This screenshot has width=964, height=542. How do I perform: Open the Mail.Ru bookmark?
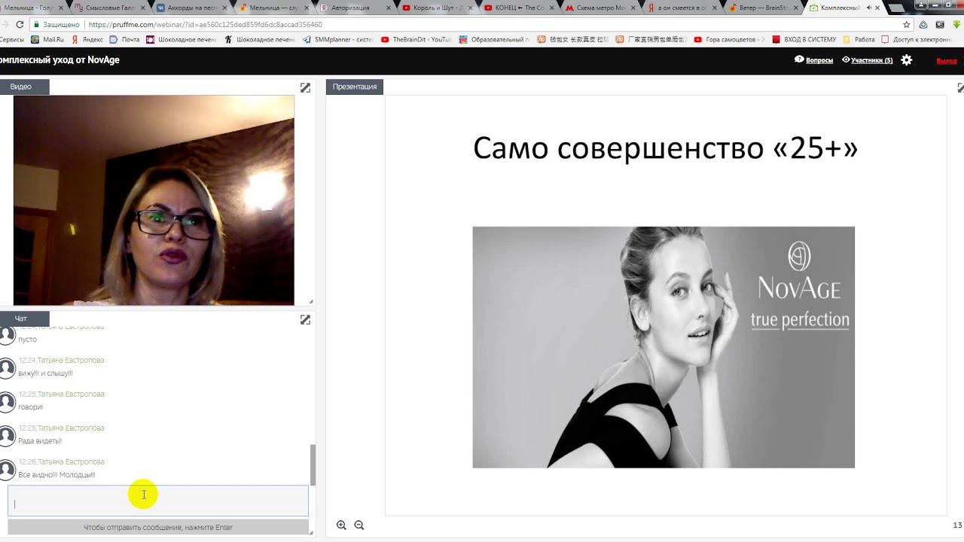[47, 39]
